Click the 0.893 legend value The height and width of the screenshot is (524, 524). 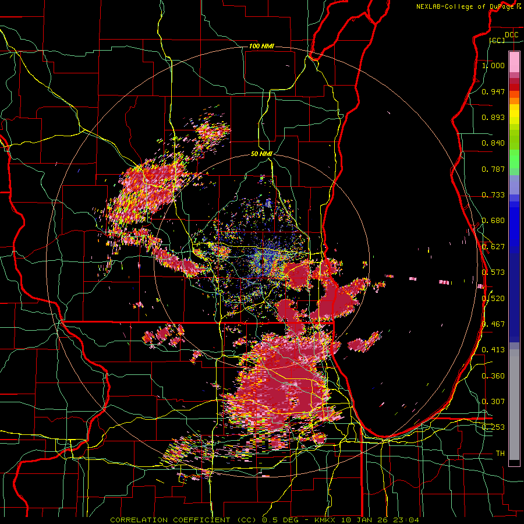(493, 117)
